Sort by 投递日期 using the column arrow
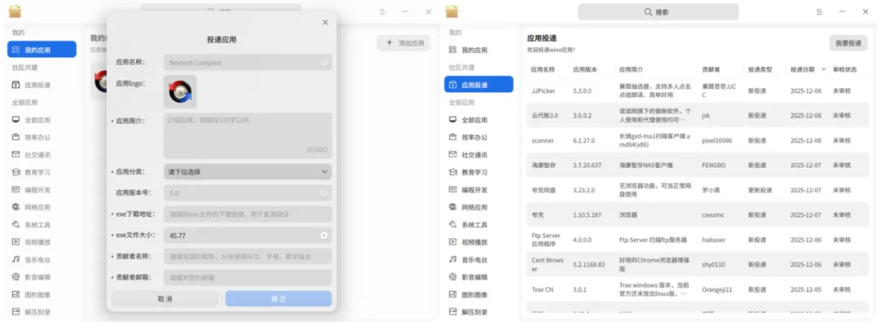This screenshot has width=881, height=322. click(x=824, y=69)
